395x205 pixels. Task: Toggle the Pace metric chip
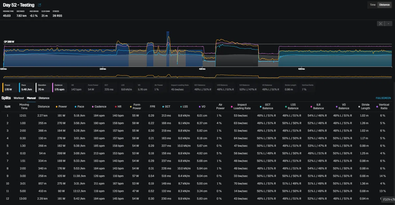coord(27,87)
